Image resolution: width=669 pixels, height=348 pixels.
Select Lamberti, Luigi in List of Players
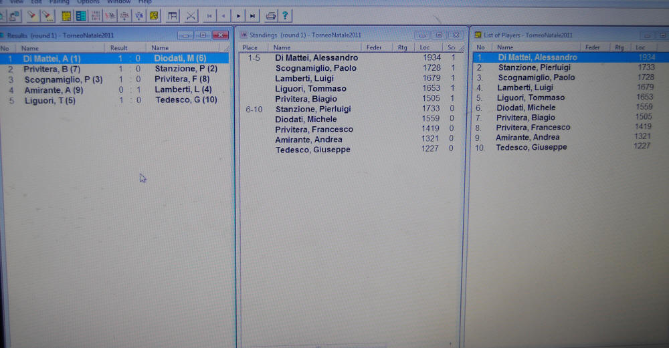point(524,88)
